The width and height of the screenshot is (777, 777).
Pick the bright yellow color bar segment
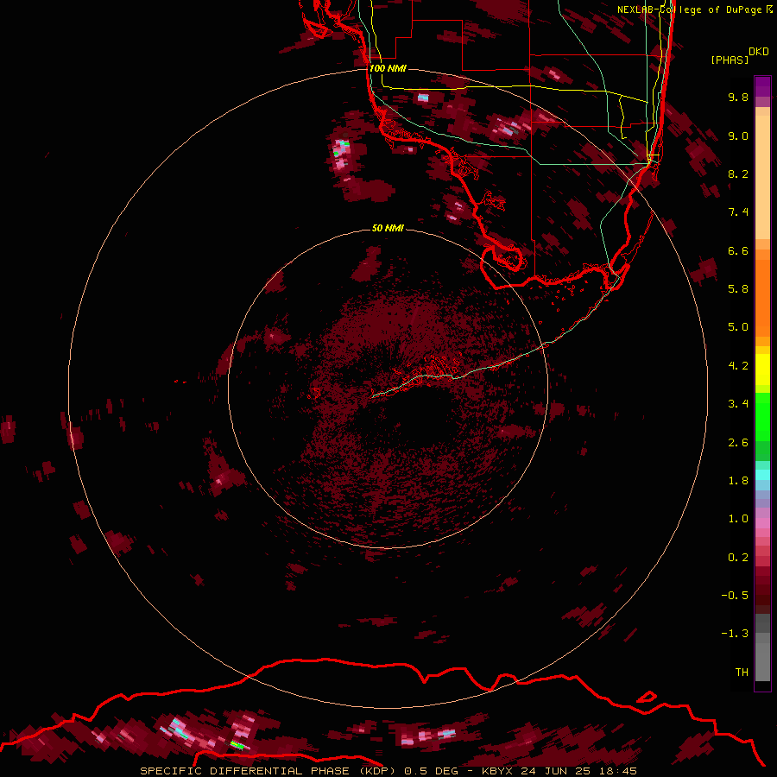click(x=762, y=370)
